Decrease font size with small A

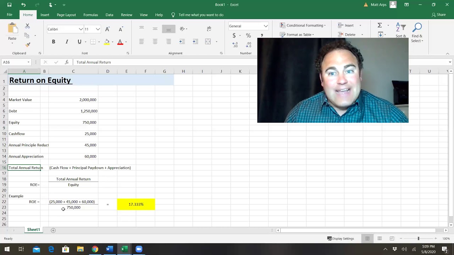[121, 29]
